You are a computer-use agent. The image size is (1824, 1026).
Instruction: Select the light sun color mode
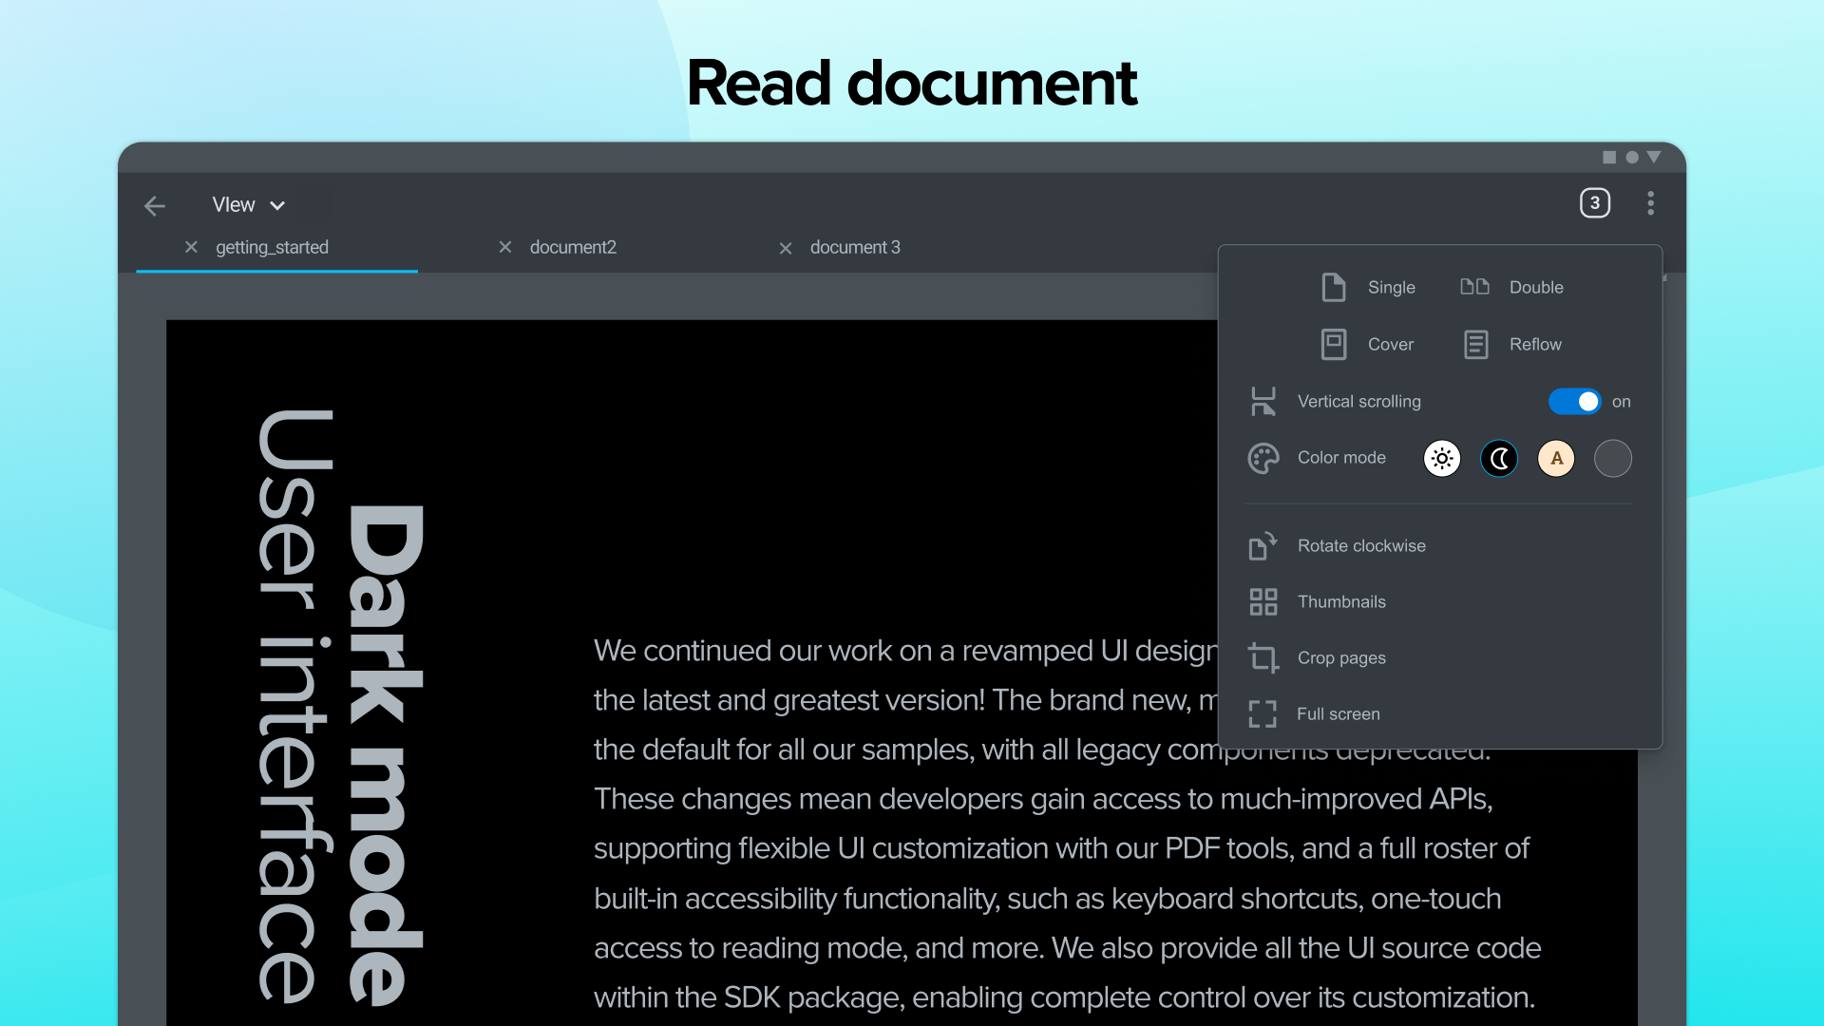1441,459
